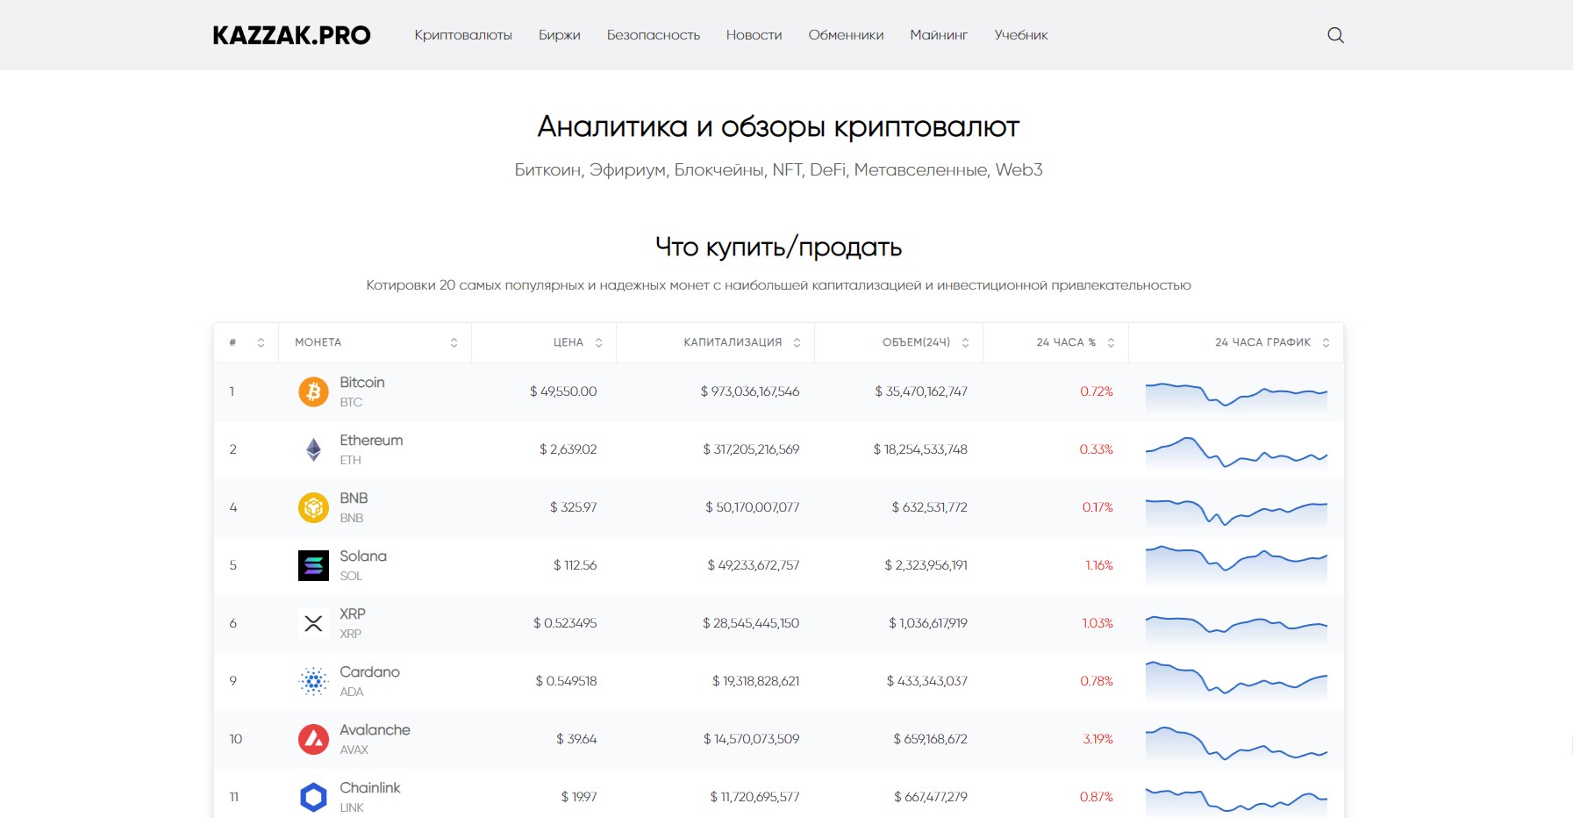The width and height of the screenshot is (1573, 818).
Task: Open the Avalanche coin name link
Action: click(x=375, y=730)
